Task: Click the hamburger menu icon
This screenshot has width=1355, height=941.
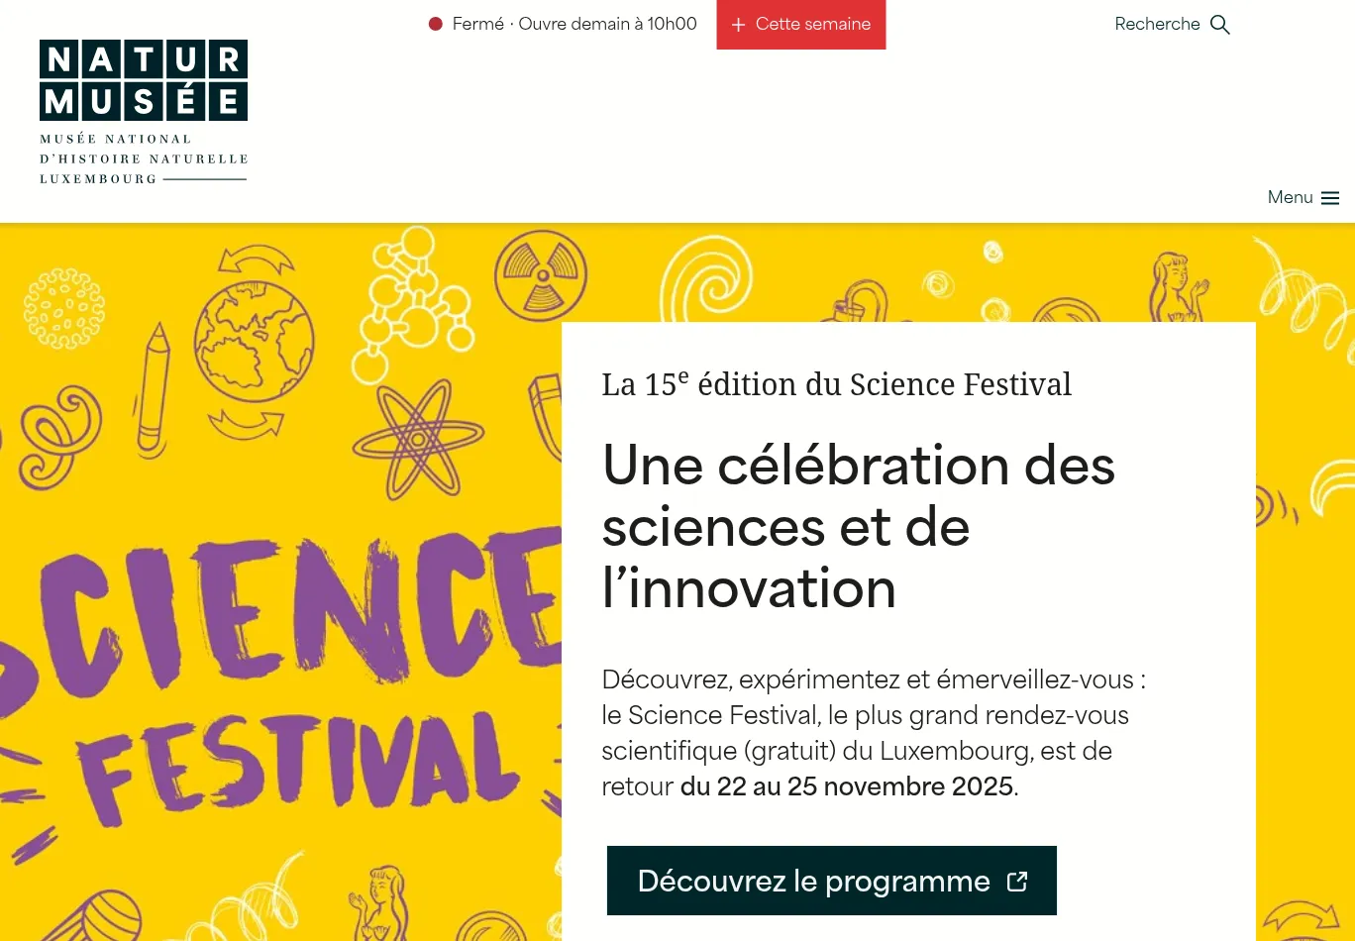Action: click(1330, 198)
